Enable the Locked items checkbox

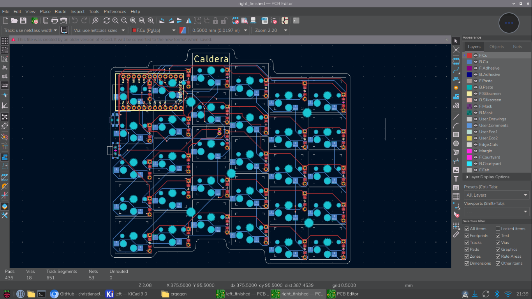[x=498, y=229]
